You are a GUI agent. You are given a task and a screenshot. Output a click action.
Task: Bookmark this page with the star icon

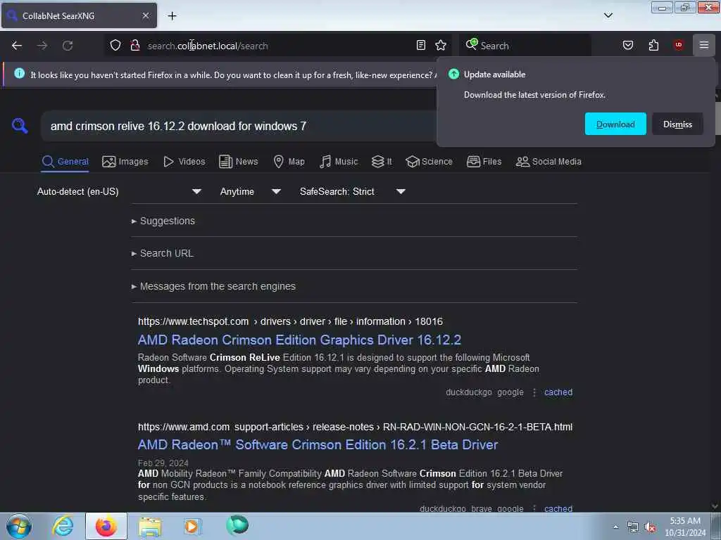pyautogui.click(x=441, y=45)
